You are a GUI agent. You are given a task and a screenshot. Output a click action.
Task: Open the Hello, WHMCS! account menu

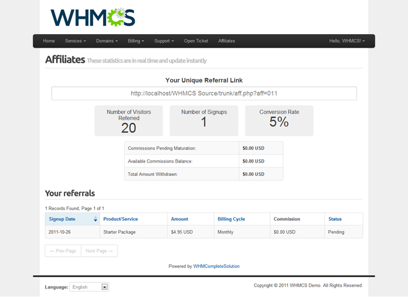pyautogui.click(x=347, y=41)
